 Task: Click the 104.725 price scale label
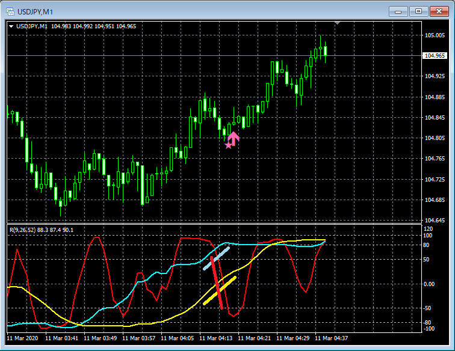click(435, 180)
